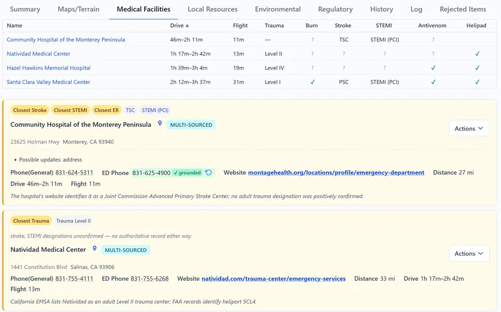Open the History tab

click(381, 9)
